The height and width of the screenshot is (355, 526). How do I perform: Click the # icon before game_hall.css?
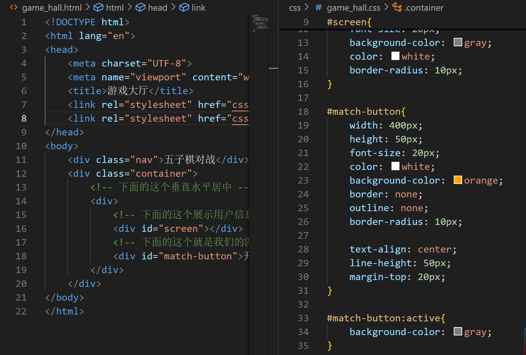point(318,7)
